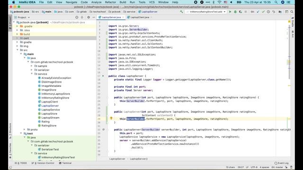Image resolution: width=303 pixels, height=170 pixels.
Task: Expand the sample package
Action: click(x=32, y=66)
